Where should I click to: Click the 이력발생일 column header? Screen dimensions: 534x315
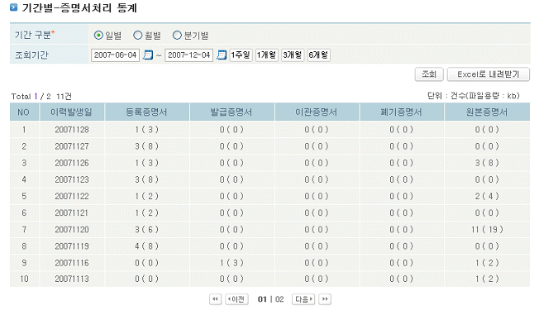72,112
